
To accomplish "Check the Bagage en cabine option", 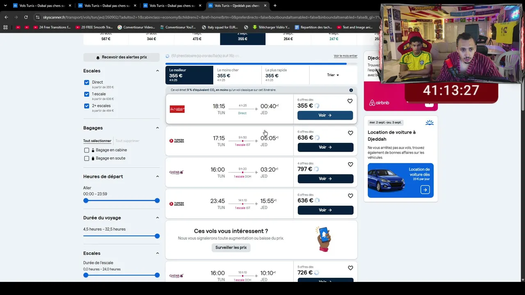I will (87, 150).
